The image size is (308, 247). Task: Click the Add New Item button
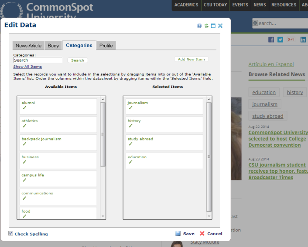192,59
